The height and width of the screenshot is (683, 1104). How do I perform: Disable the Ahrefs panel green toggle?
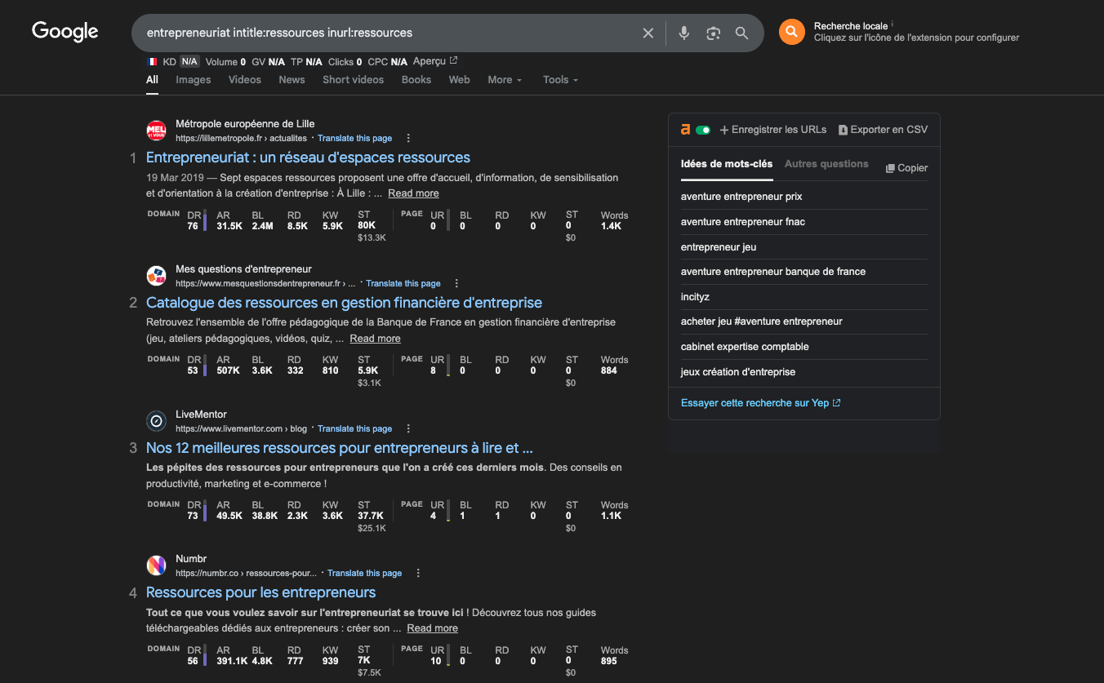pos(704,129)
